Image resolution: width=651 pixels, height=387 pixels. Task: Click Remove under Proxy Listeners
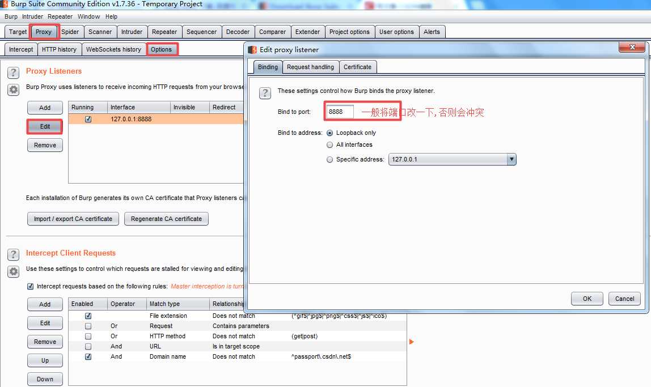(x=45, y=145)
